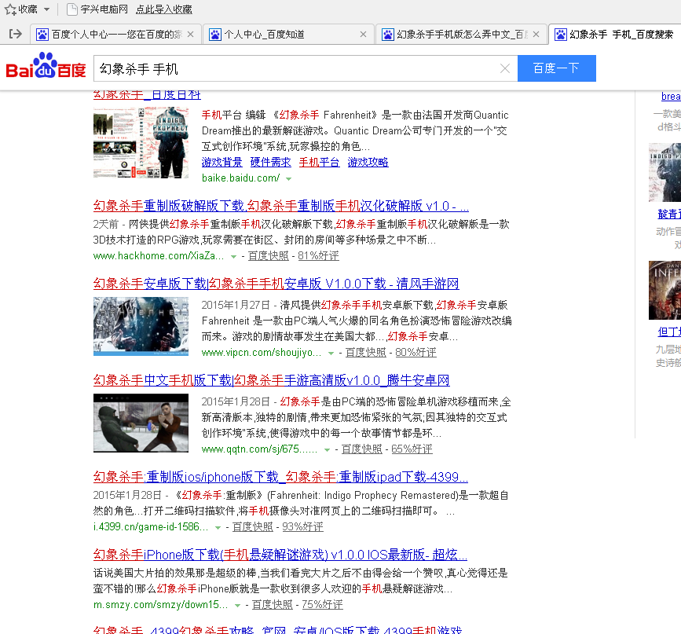The height and width of the screenshot is (634, 681).
Task: Click the fight scene thumbnail
Action: pos(141,423)
